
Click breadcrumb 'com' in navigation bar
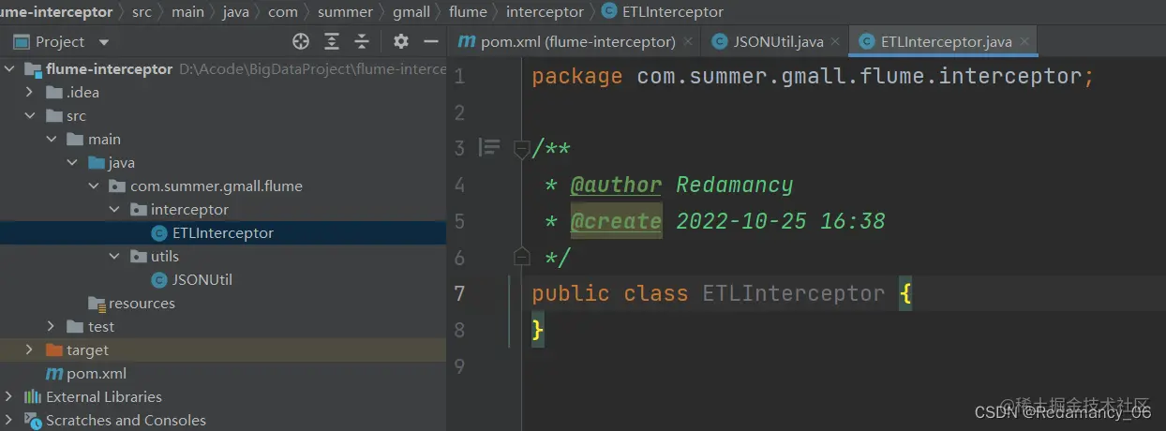tap(283, 12)
